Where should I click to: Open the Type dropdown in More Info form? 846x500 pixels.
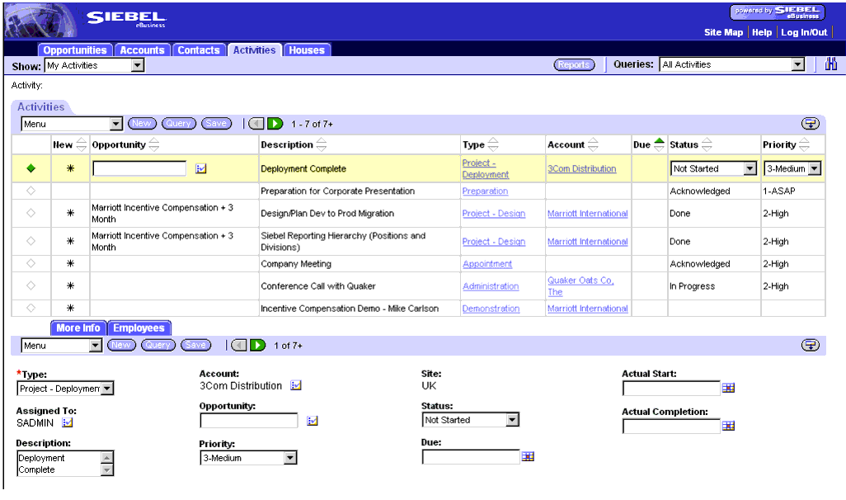click(x=107, y=389)
